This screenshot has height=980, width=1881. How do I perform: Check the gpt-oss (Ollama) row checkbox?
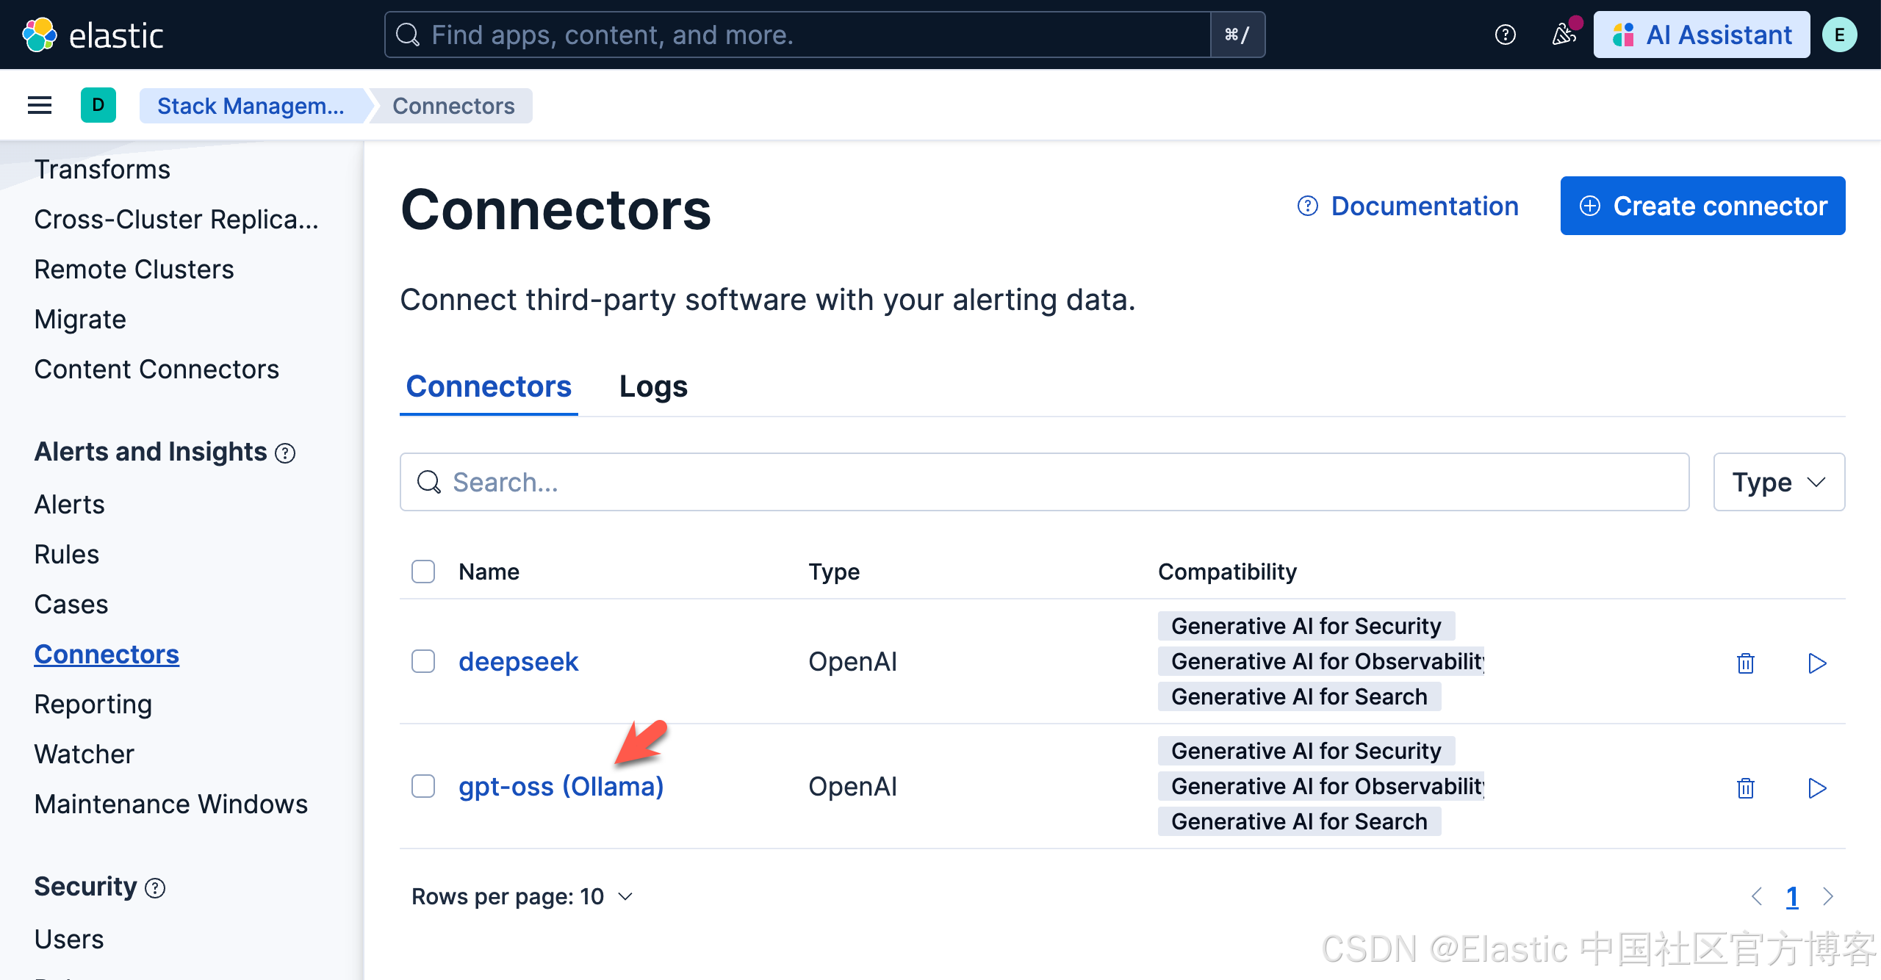point(423,786)
